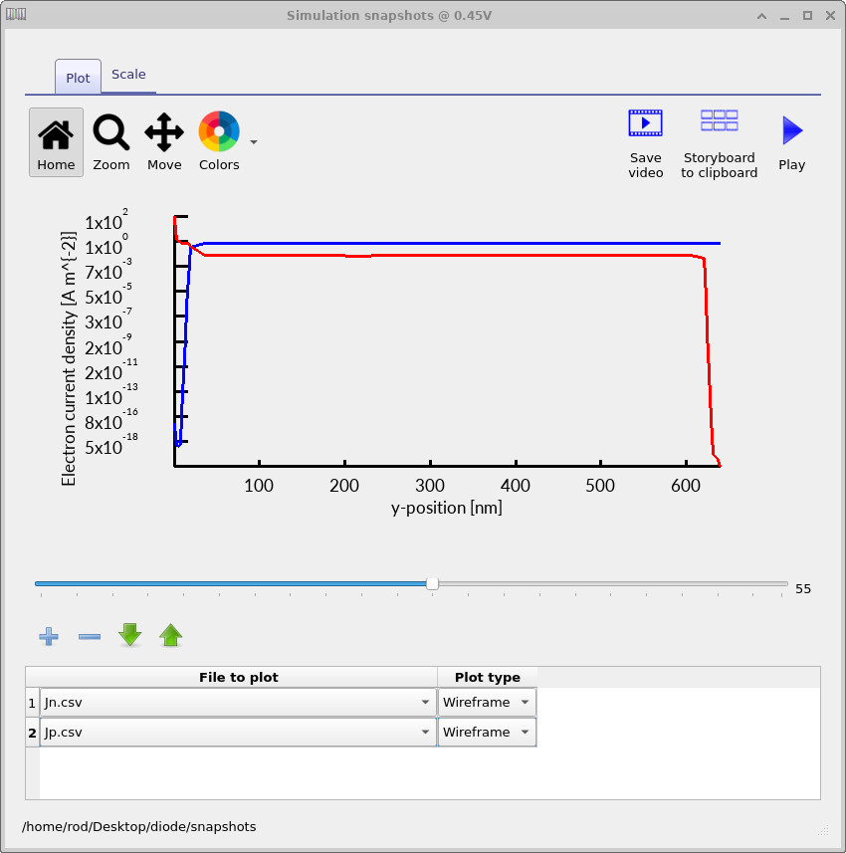Image resolution: width=846 pixels, height=853 pixels.
Task: Select the Plot tab
Action: point(78,78)
